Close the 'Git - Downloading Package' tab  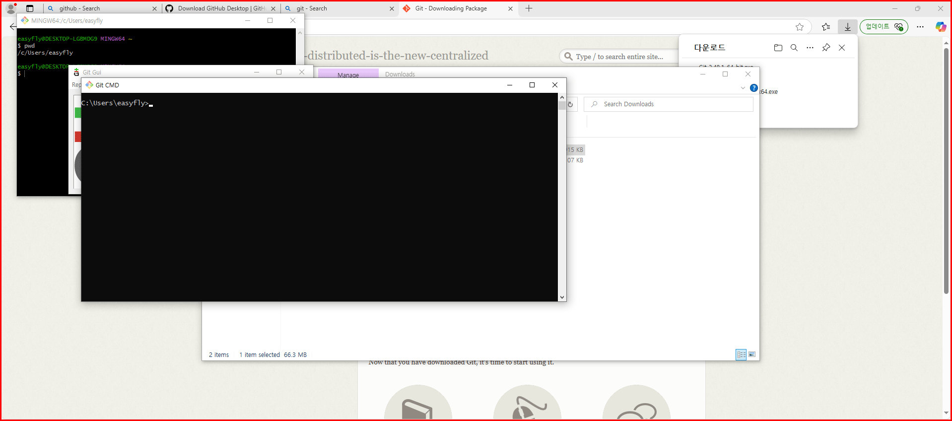click(510, 8)
